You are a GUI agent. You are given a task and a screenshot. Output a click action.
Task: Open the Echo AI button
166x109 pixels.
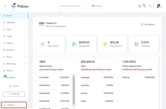click(x=14, y=94)
